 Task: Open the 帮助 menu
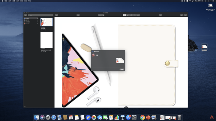point(30,1)
